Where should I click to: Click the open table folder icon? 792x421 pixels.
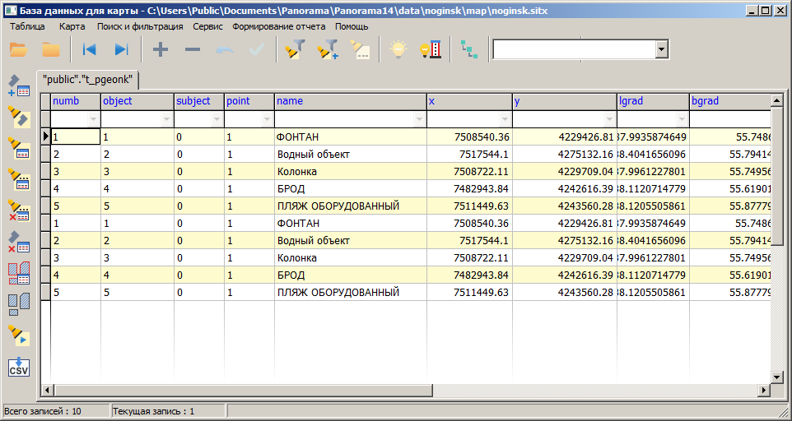coord(18,50)
